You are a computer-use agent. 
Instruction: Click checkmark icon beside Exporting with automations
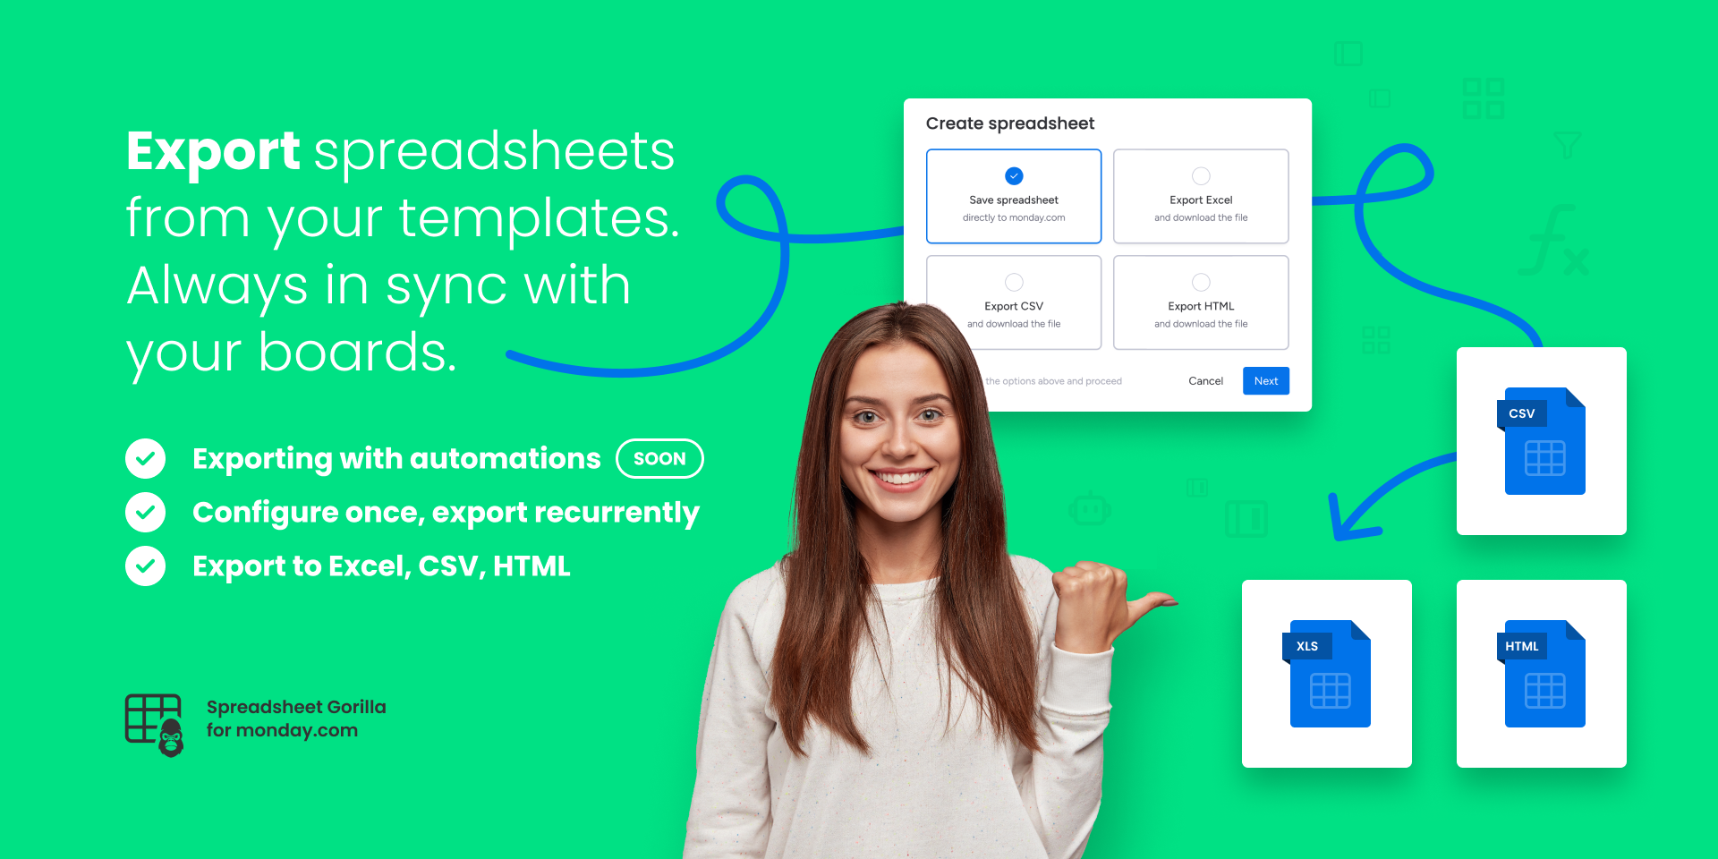145,459
